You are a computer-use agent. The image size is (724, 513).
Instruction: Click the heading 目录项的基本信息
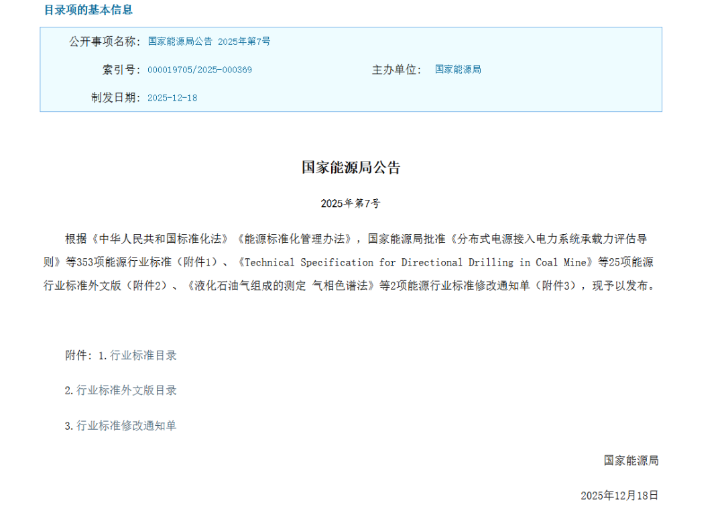88,9
